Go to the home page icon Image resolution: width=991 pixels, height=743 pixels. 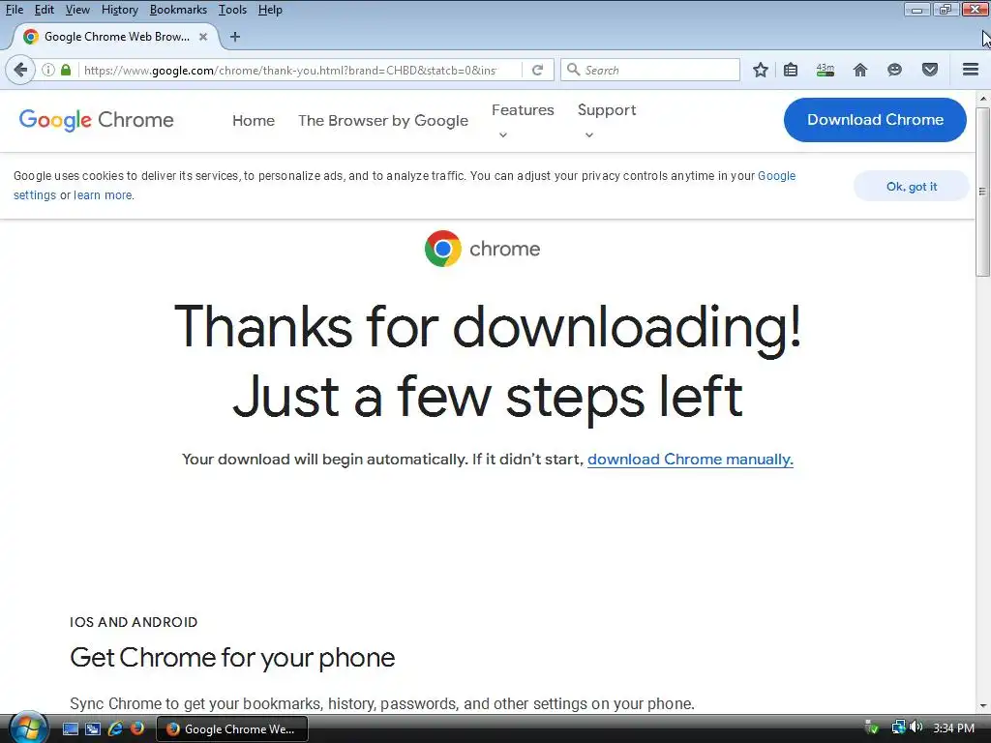pos(859,70)
